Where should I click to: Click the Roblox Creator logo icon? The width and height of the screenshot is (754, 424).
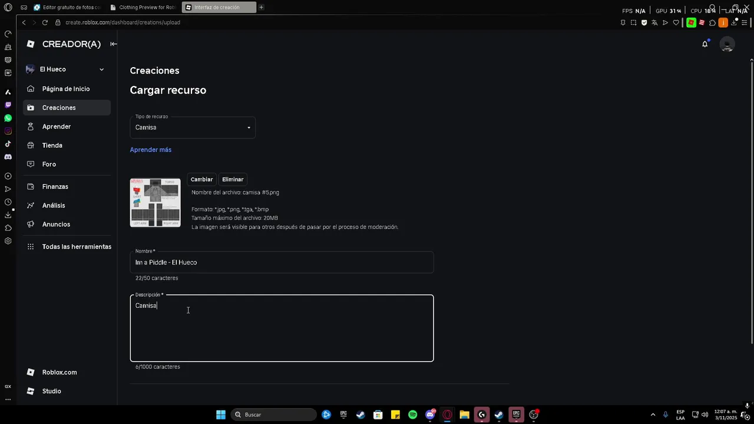pyautogui.click(x=31, y=44)
